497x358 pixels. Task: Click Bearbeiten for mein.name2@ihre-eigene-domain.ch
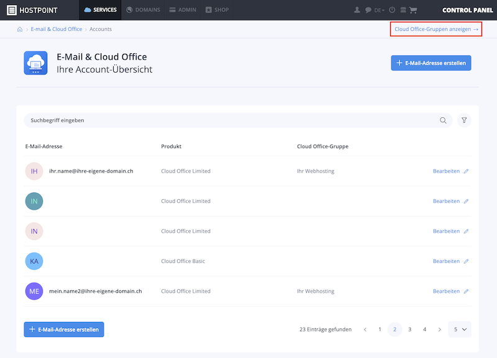point(450,291)
